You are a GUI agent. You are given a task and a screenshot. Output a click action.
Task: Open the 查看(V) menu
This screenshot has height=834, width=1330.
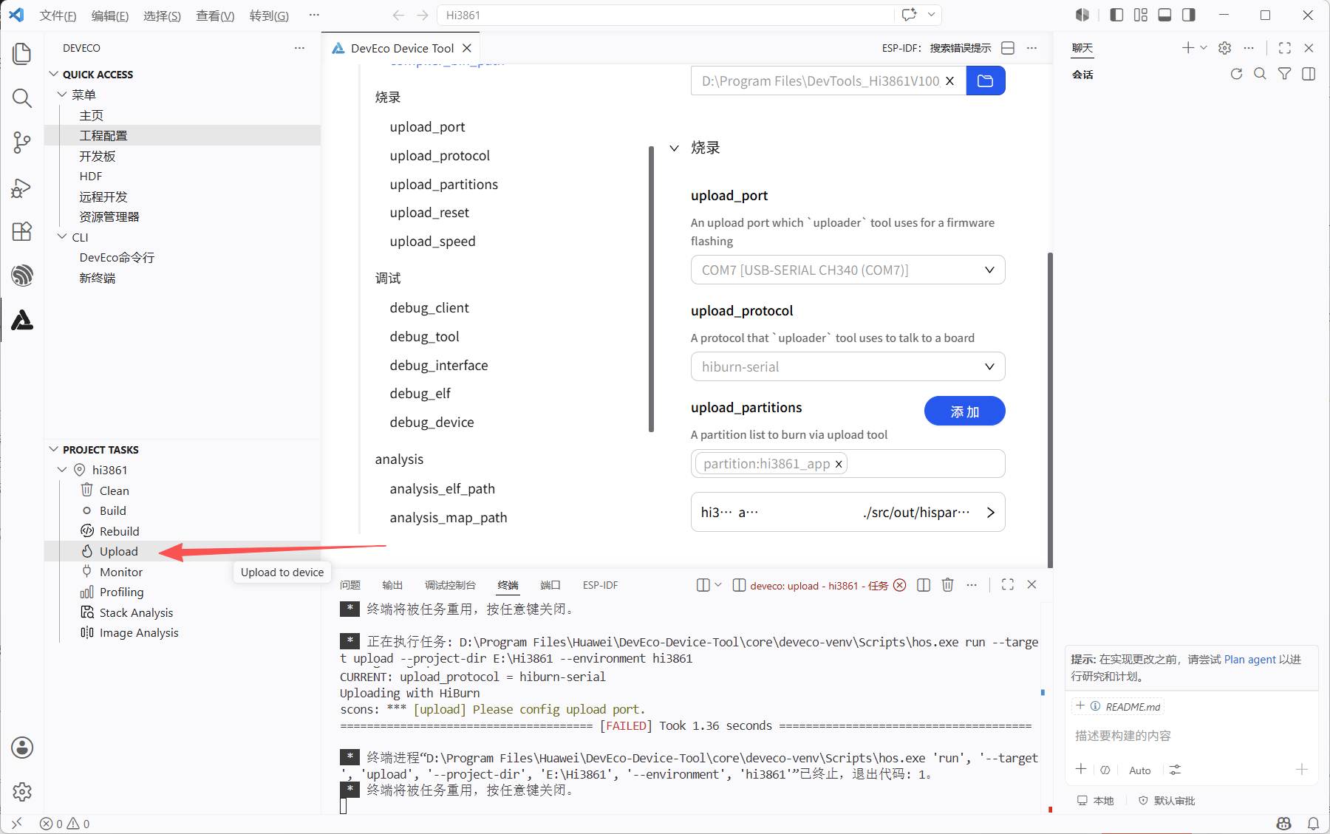point(215,16)
